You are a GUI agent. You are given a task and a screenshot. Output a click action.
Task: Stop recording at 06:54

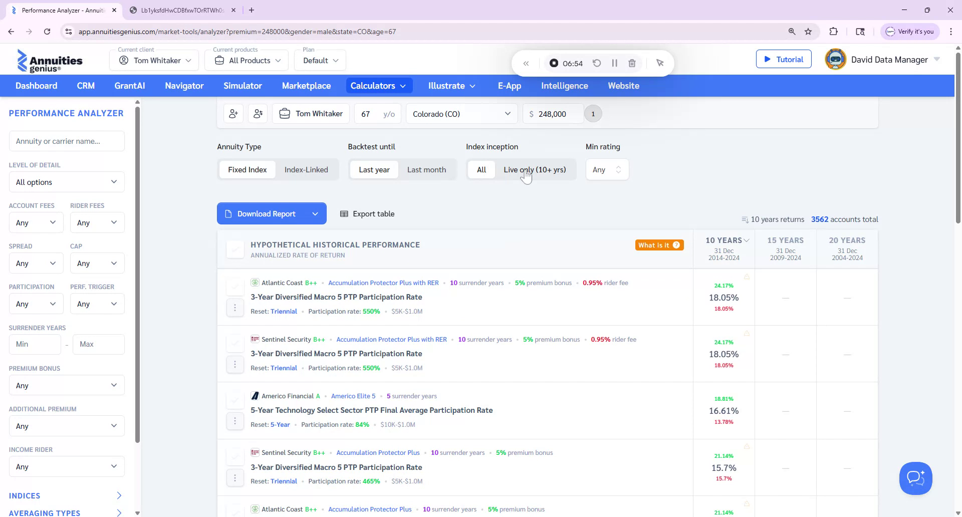[x=554, y=63]
